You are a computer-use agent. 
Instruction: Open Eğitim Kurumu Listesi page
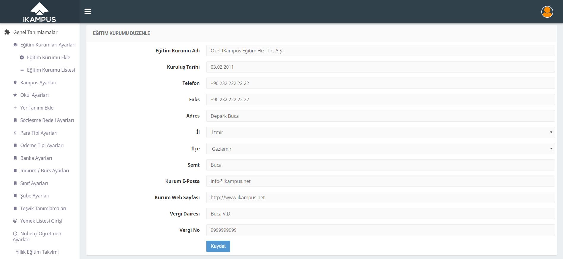pyautogui.click(x=51, y=70)
